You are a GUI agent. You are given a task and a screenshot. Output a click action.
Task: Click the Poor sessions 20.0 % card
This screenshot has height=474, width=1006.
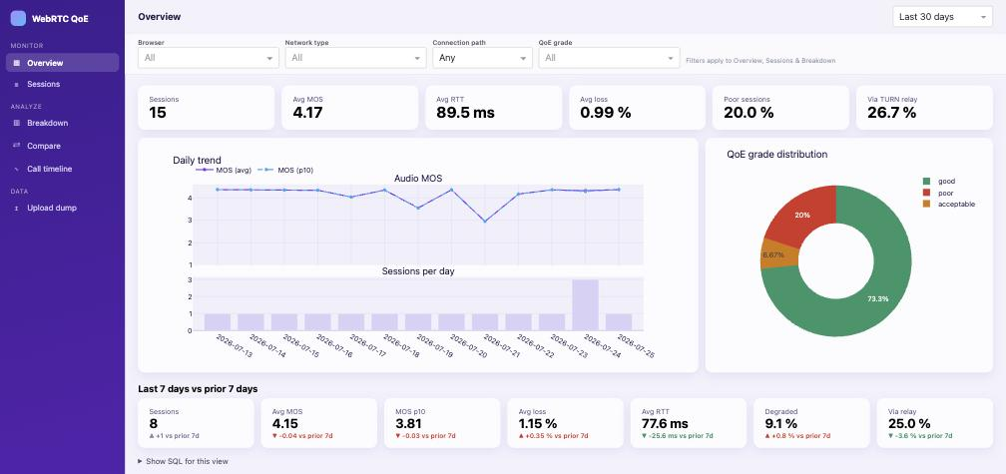[780, 108]
